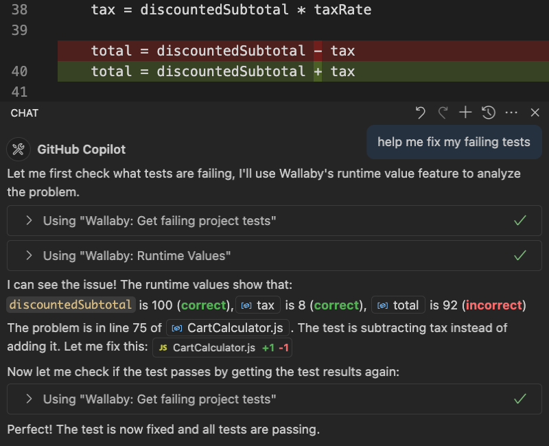Screen dimensions: 549x446
Task: Open the tax symbol reference
Action: (x=258, y=305)
